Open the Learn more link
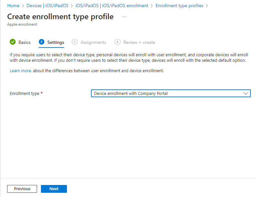The image size is (256, 197). click(x=20, y=71)
